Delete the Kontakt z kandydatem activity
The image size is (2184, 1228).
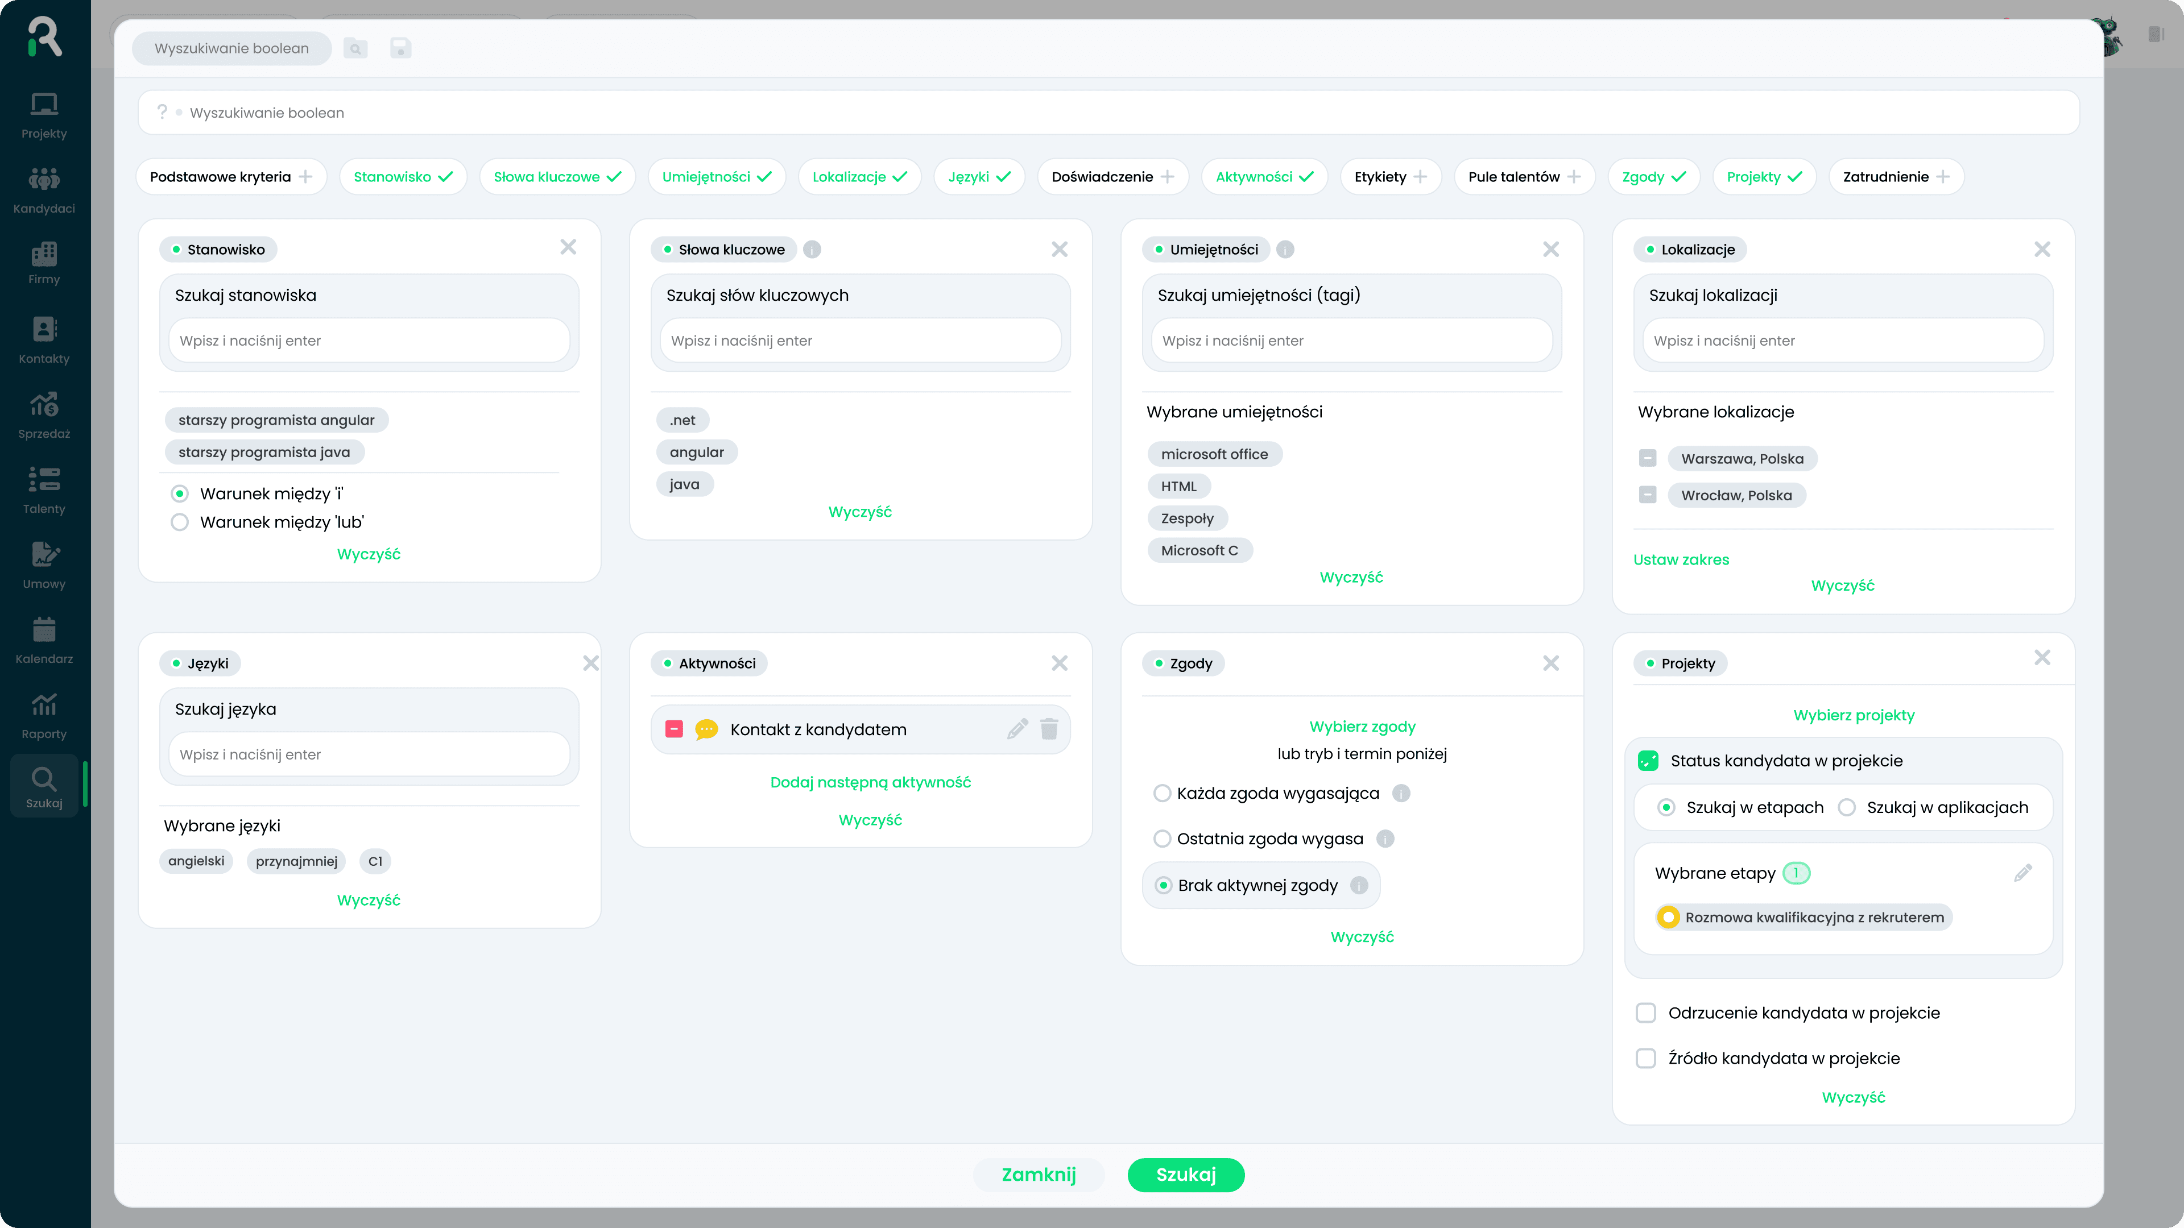1049,729
